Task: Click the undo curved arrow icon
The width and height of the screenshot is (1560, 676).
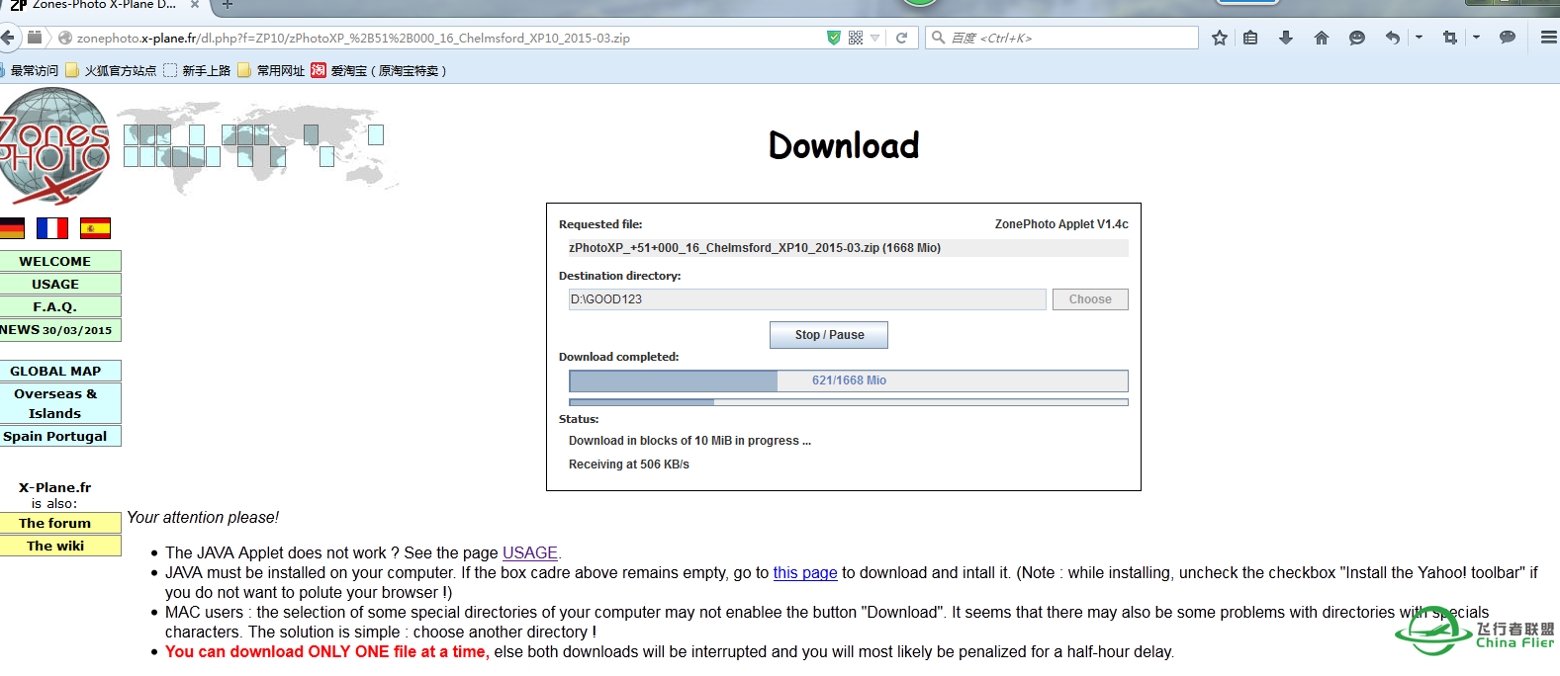Action: pyautogui.click(x=1393, y=38)
